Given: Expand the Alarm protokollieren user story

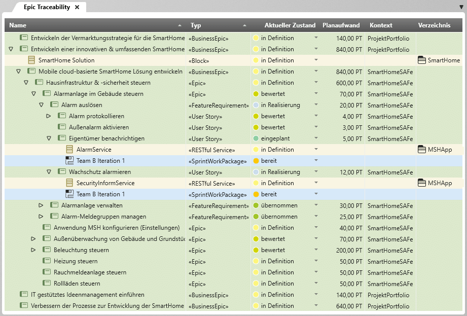Looking at the screenshot, I should tap(49, 116).
